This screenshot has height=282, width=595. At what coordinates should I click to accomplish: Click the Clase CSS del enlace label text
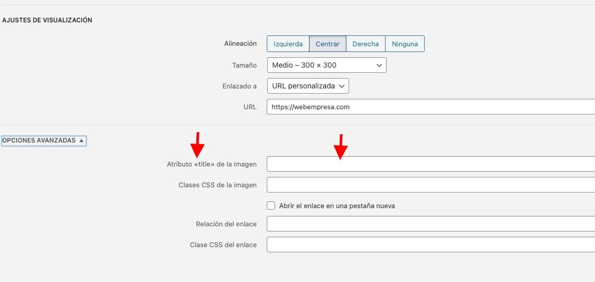pyautogui.click(x=223, y=245)
